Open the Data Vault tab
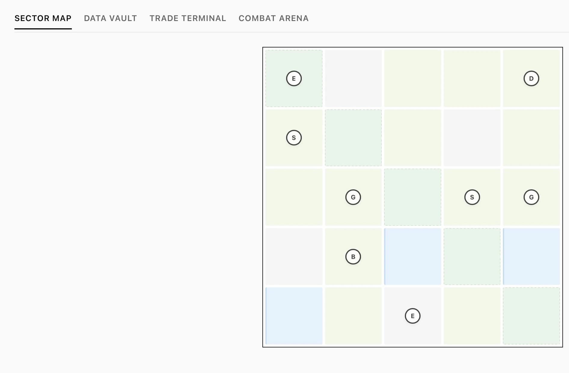Screen dimensions: 569x373 110,18
